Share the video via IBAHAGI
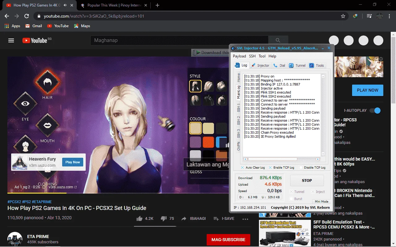Viewport: 396px width, 247px height. point(193,218)
